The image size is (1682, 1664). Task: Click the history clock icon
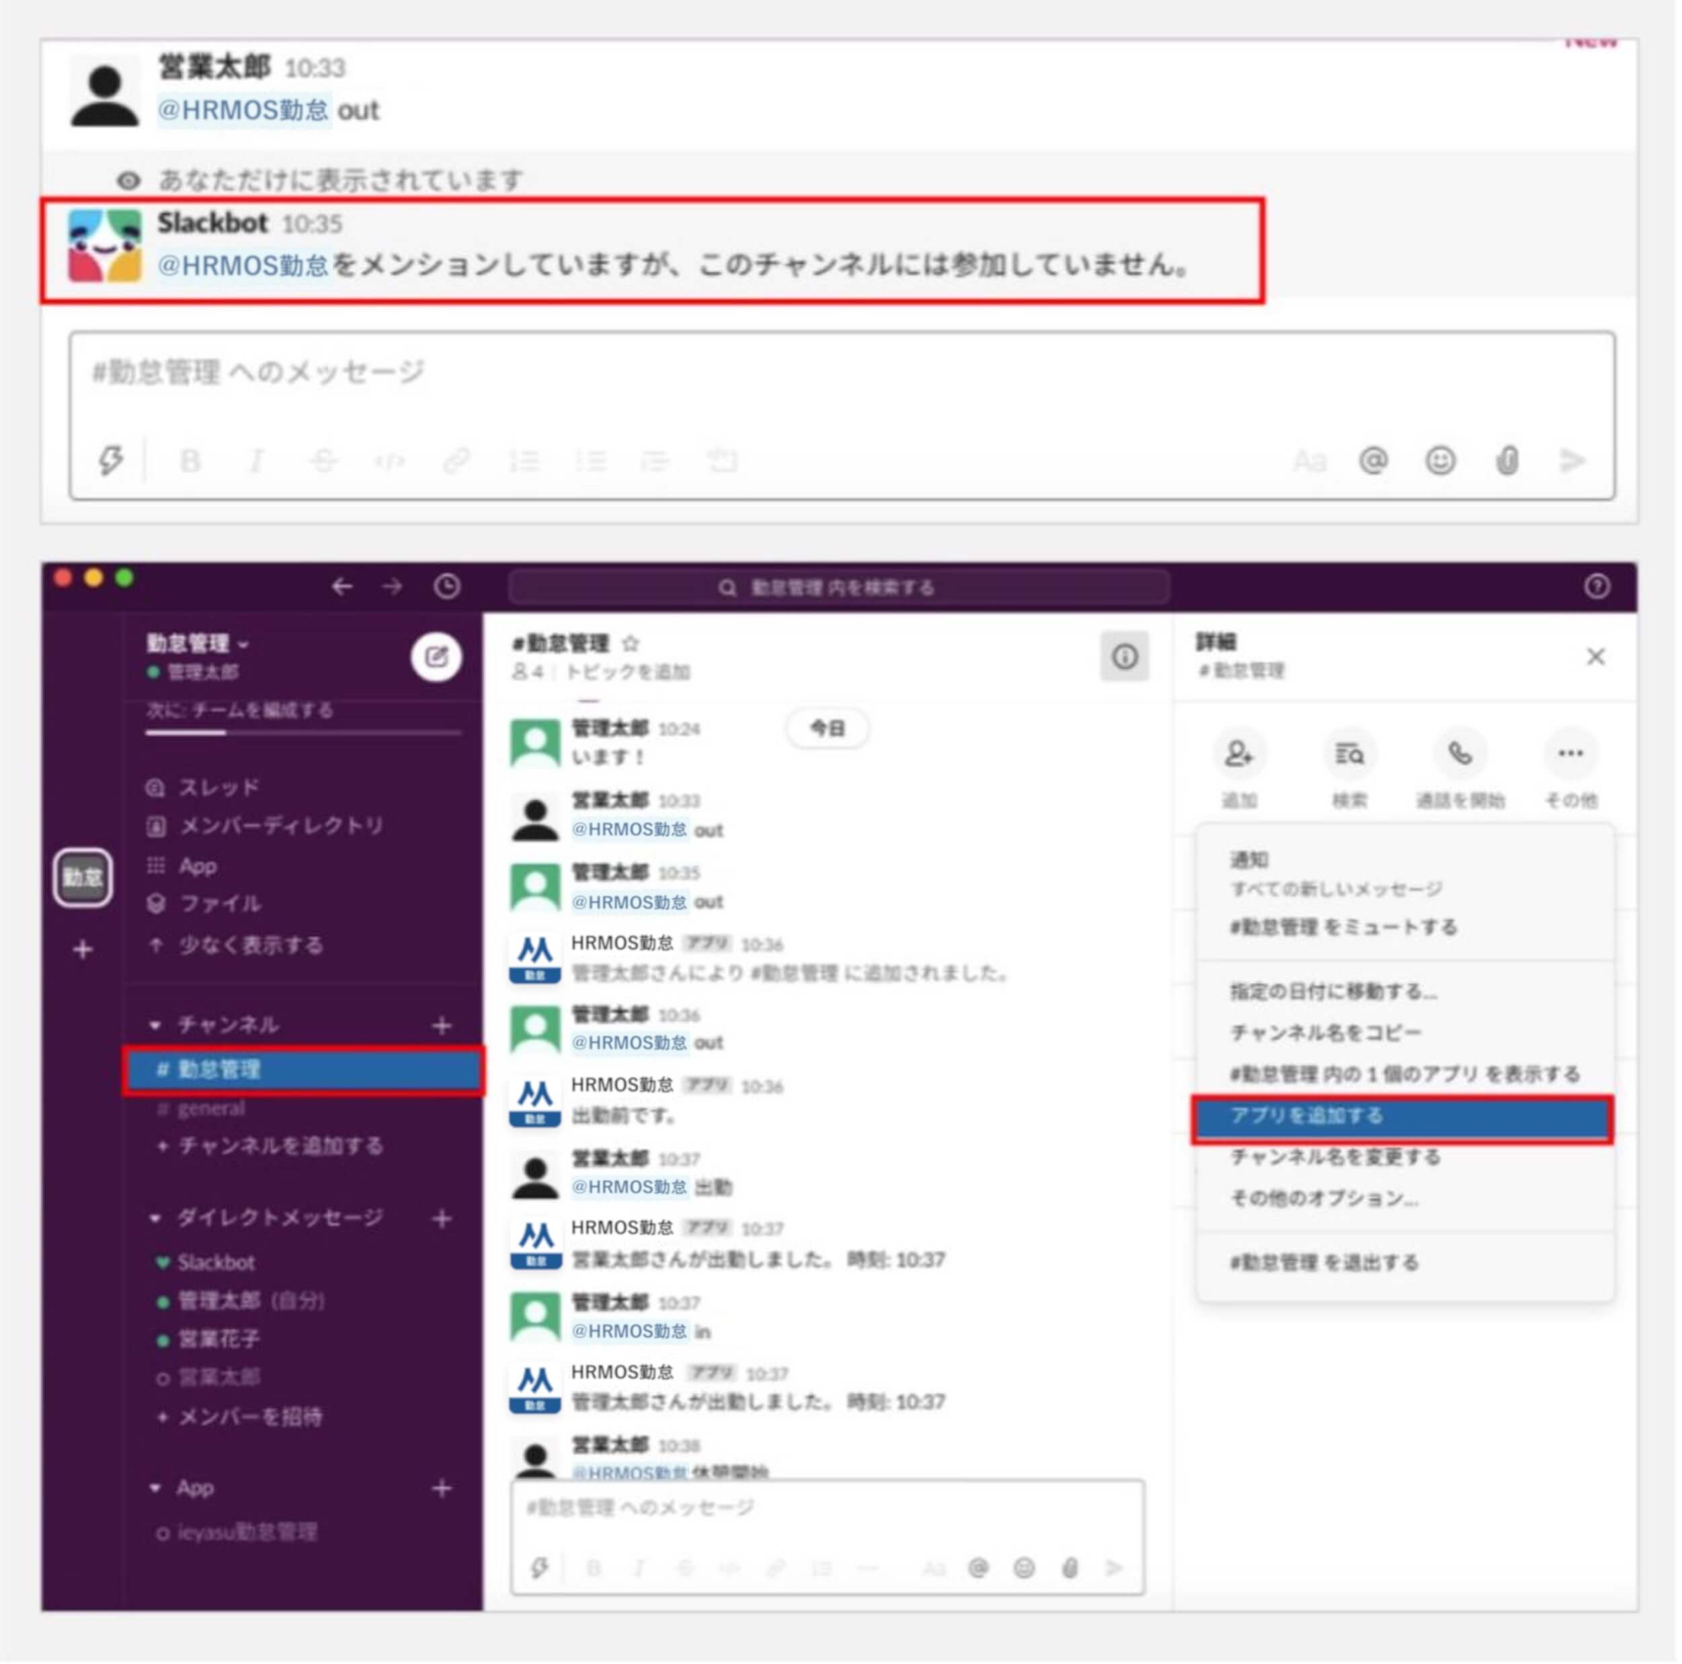click(448, 587)
